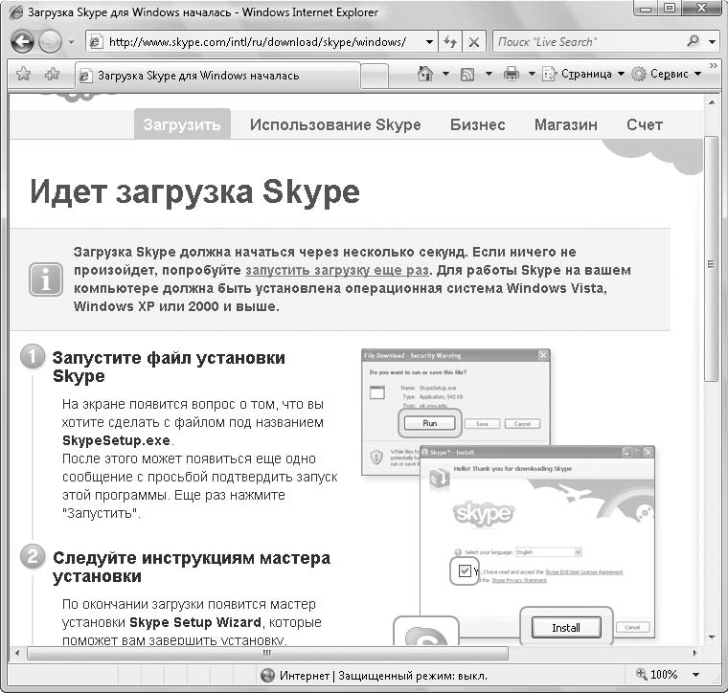Expand the feeds dropdown arrow
Screen dimensions: 728x693
489,74
